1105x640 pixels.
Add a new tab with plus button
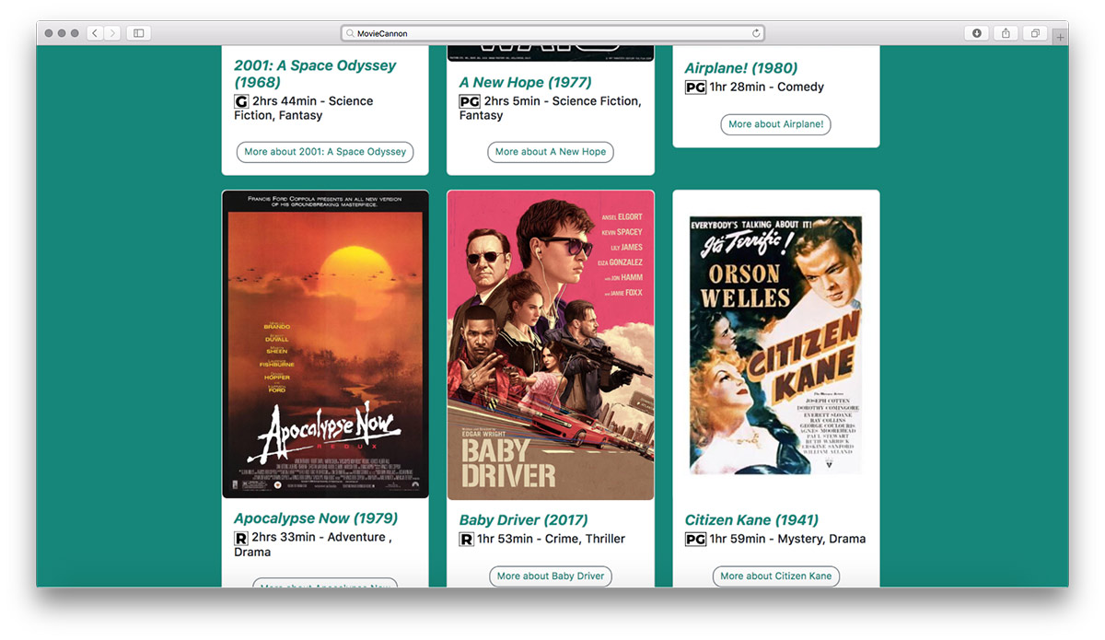point(1061,37)
